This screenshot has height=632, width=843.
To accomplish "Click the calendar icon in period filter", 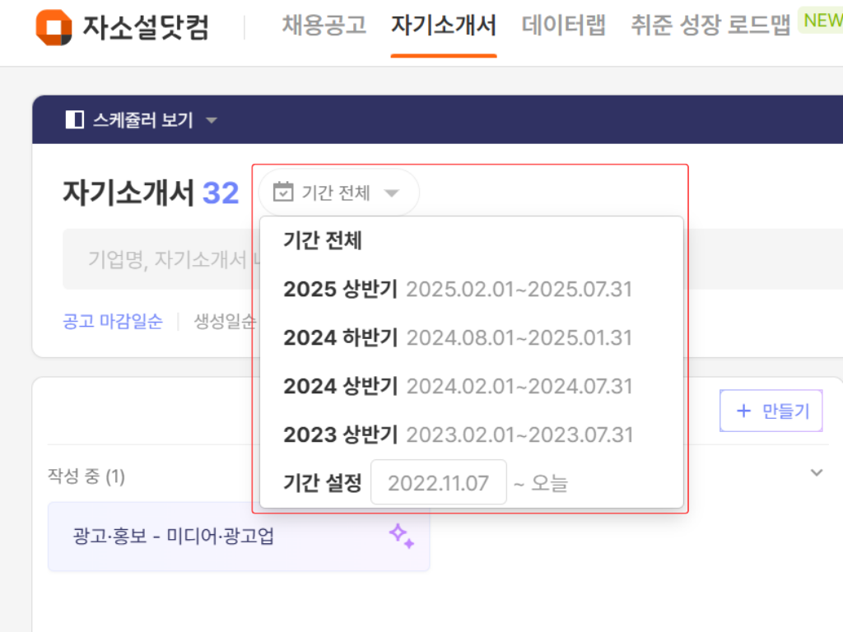I will tap(282, 191).
